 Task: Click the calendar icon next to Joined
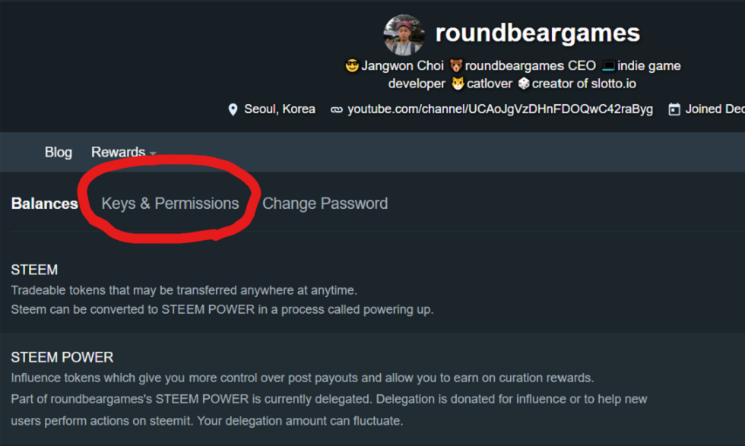(674, 109)
